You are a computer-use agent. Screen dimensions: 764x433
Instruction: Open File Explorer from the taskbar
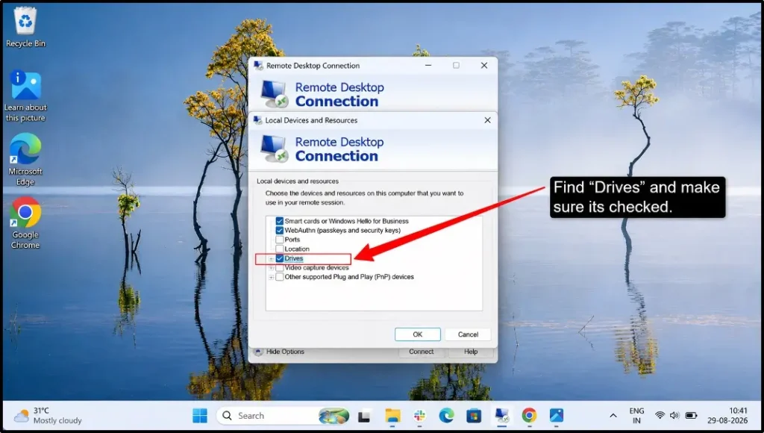click(x=392, y=416)
